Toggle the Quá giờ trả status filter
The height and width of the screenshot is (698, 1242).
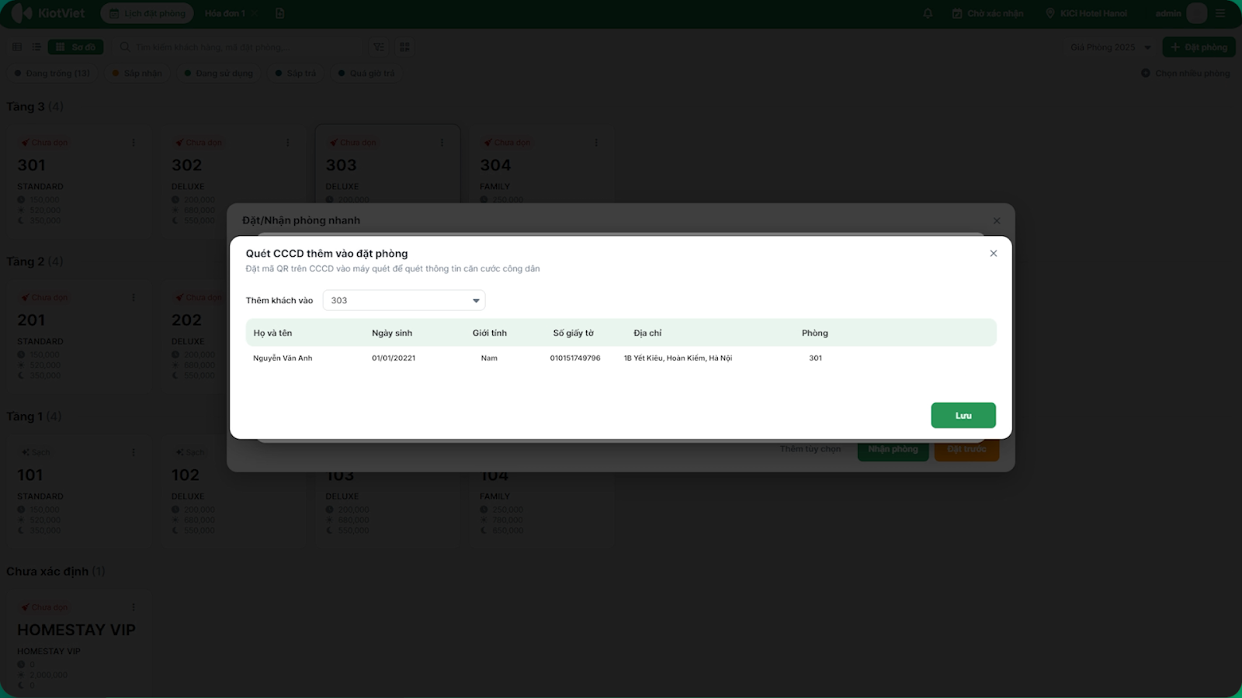coord(366,74)
